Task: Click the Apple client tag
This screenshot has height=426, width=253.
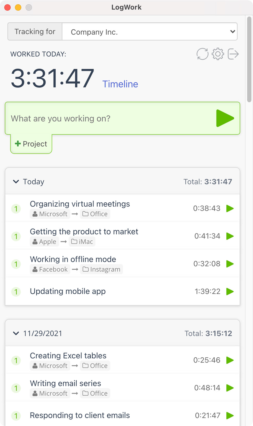Action: tap(44, 242)
